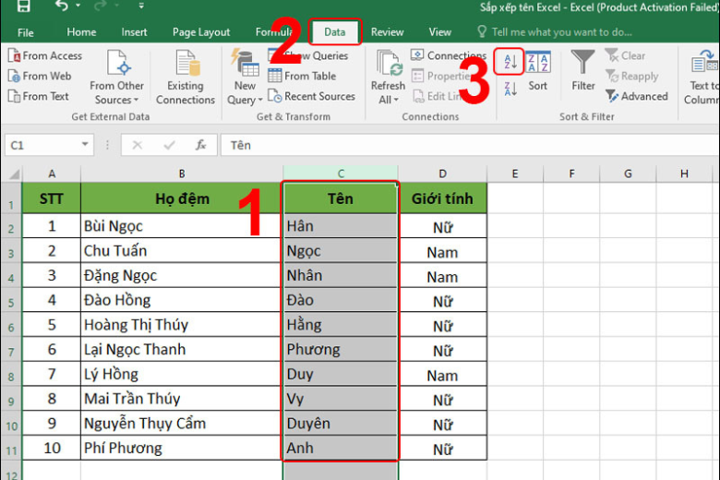Open Advanced filter options
The width and height of the screenshot is (720, 480).
click(636, 96)
